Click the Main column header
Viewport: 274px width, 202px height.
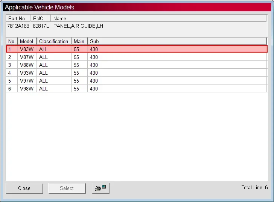coord(79,41)
